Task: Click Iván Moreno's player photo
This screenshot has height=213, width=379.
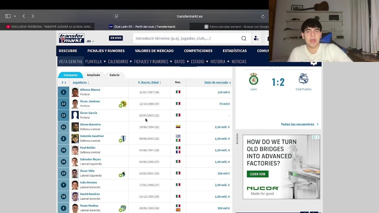Action: 75,185
